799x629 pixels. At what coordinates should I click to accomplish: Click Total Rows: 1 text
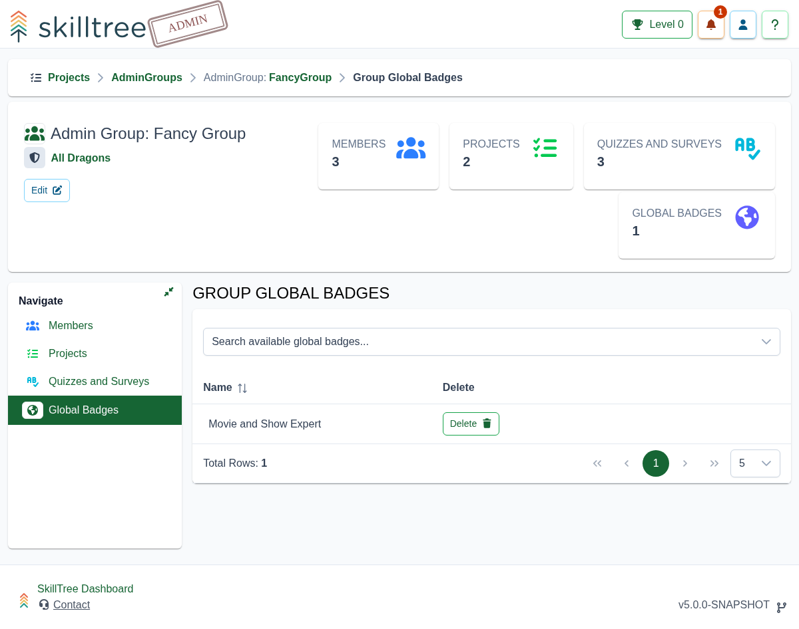click(235, 463)
